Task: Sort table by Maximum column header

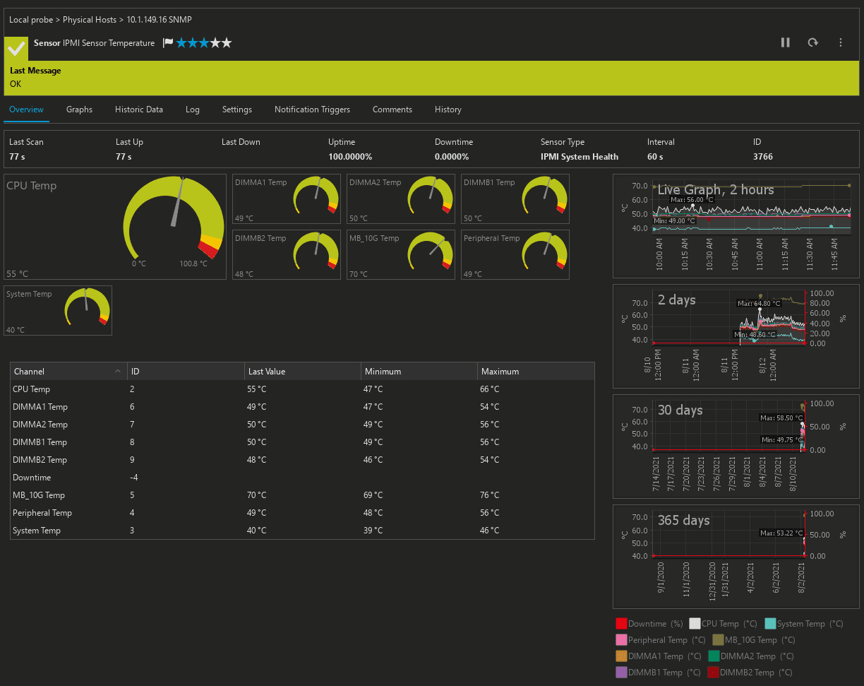Action: click(x=500, y=372)
